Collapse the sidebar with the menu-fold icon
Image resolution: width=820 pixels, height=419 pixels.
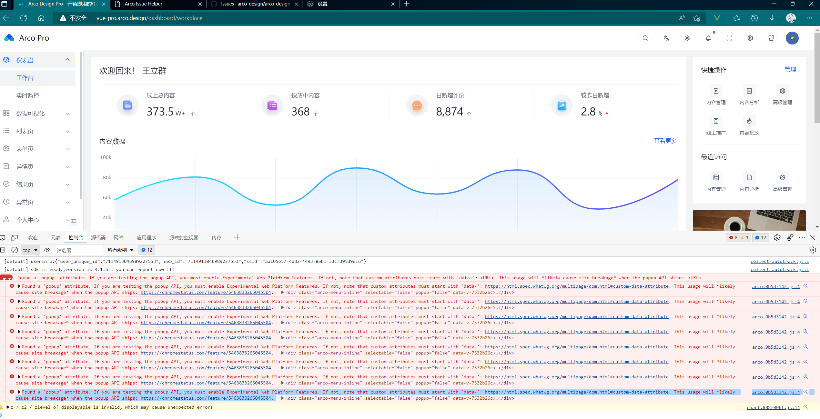74,221
